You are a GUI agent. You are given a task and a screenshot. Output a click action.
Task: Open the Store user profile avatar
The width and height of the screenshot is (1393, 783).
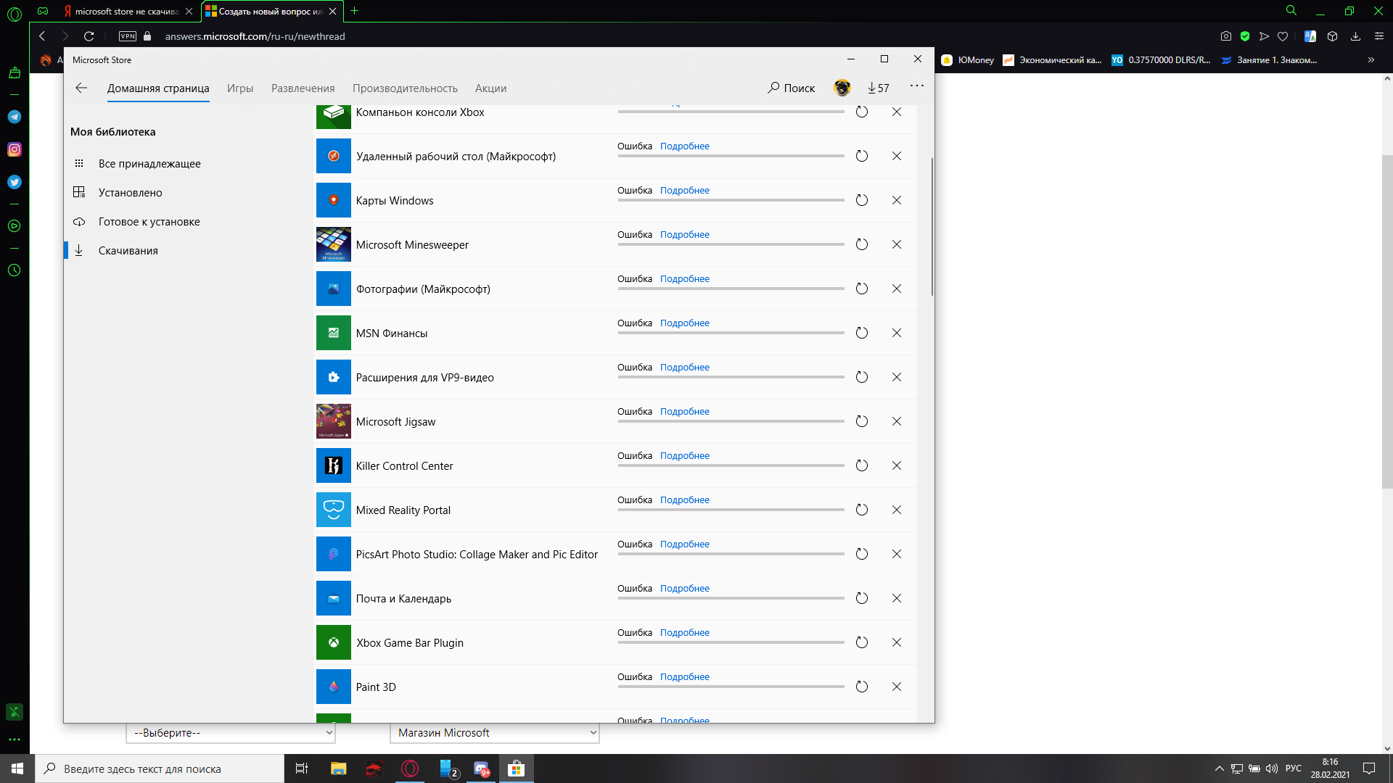(842, 88)
